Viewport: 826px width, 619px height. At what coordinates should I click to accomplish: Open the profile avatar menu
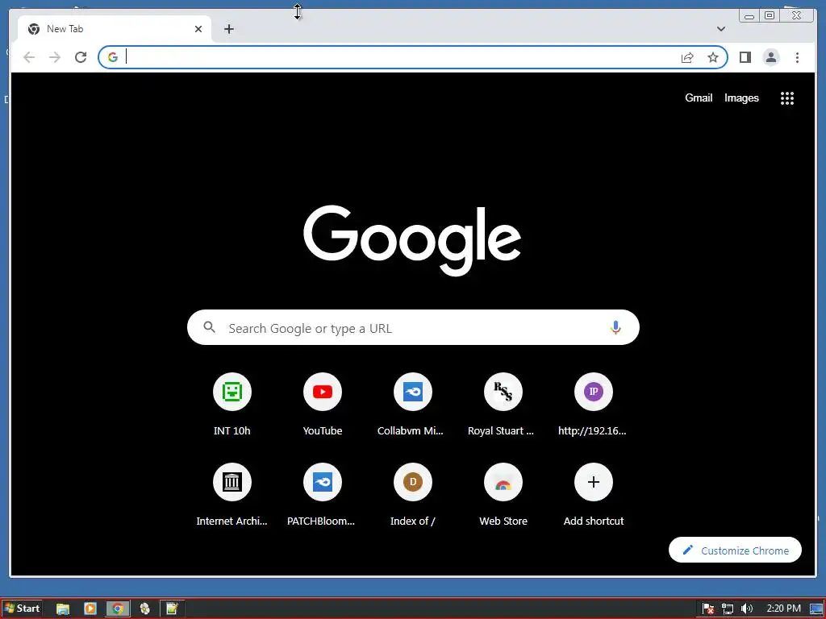[770, 57]
